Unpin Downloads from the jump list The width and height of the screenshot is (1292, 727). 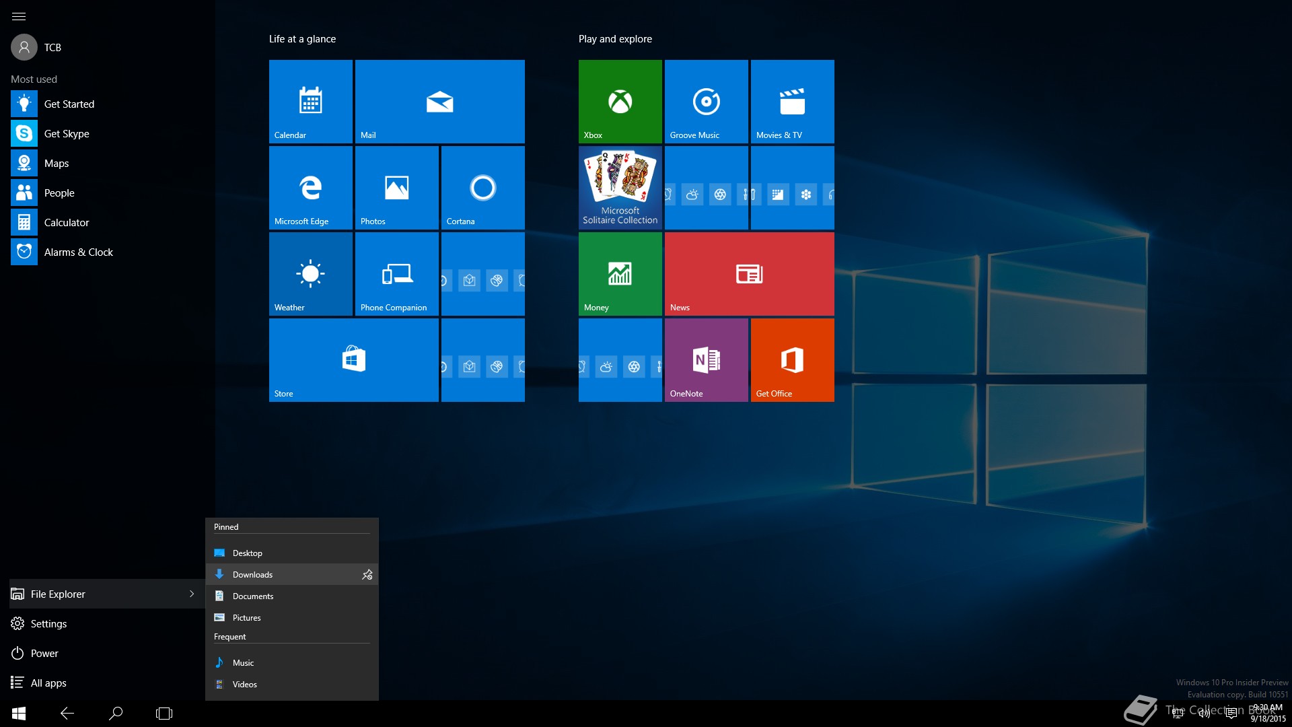point(367,574)
